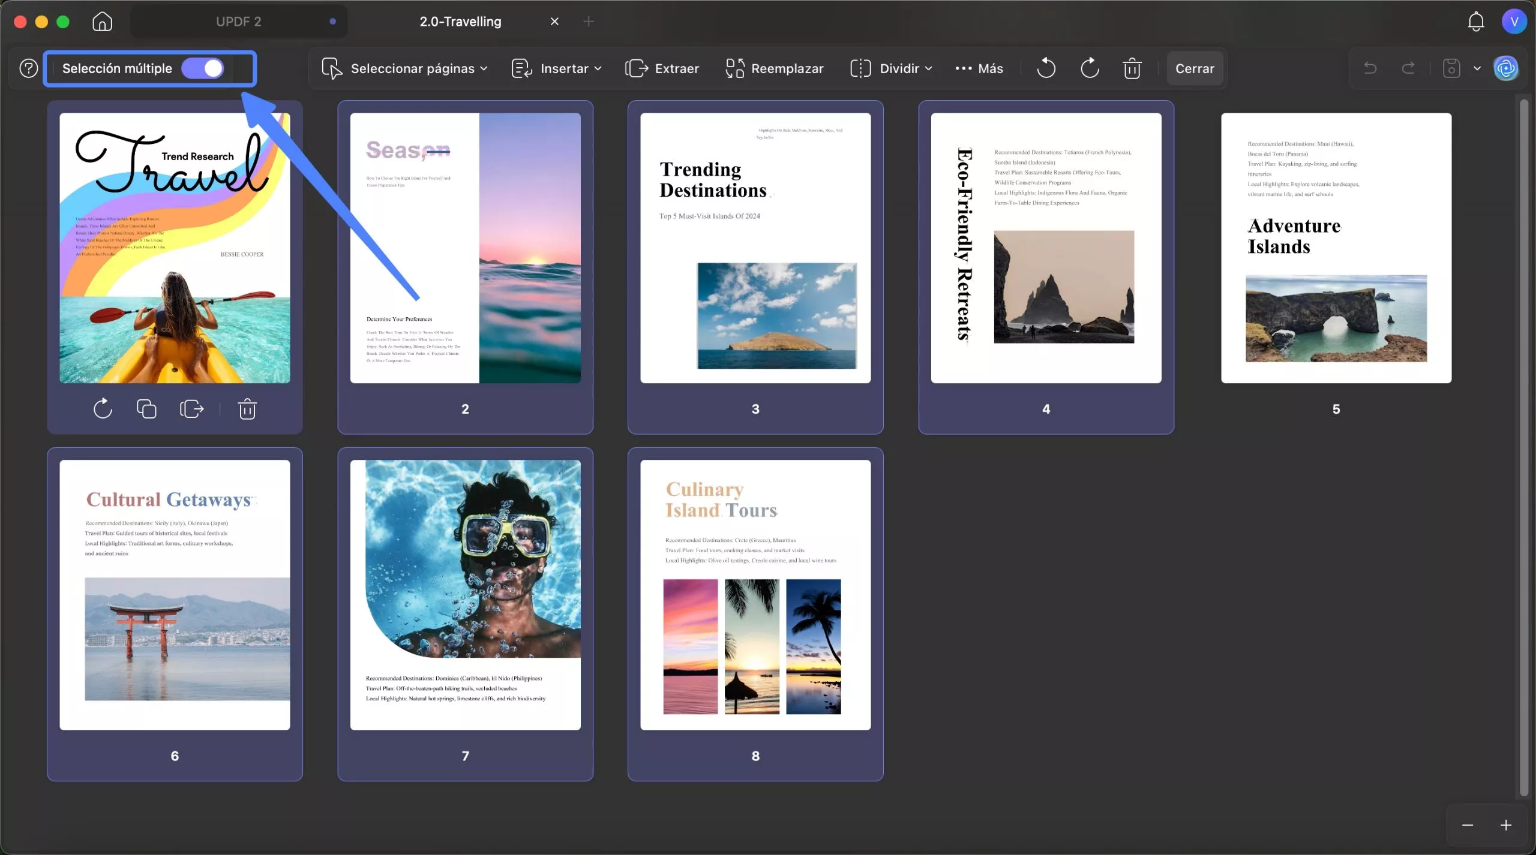The width and height of the screenshot is (1536, 855).
Task: Click Extraer pages tool
Action: pos(662,68)
